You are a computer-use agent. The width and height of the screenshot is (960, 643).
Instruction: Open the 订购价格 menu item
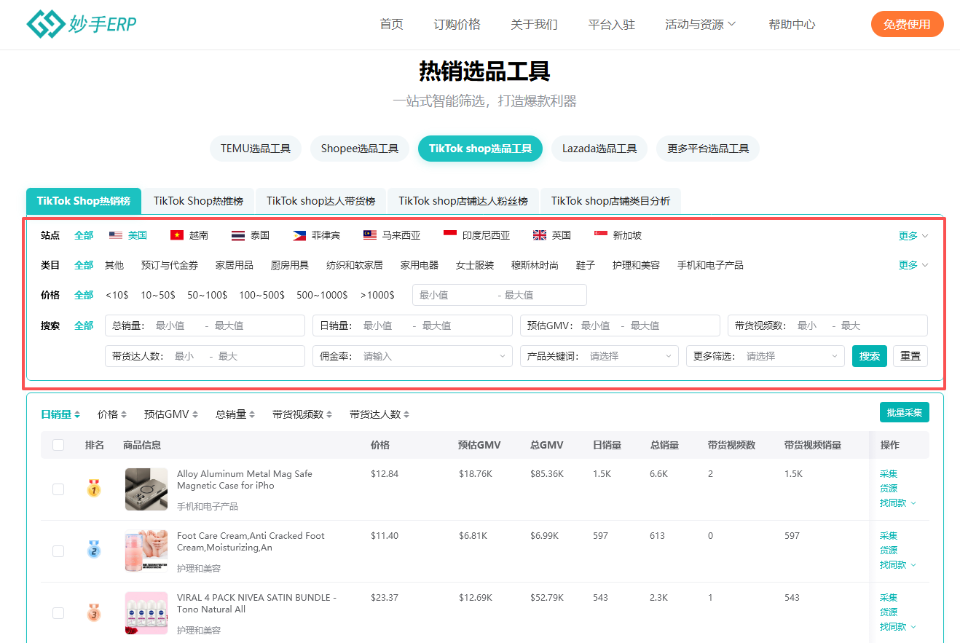tap(457, 24)
